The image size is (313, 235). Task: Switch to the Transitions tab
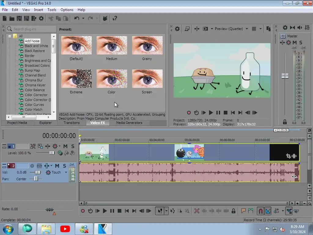click(72, 123)
